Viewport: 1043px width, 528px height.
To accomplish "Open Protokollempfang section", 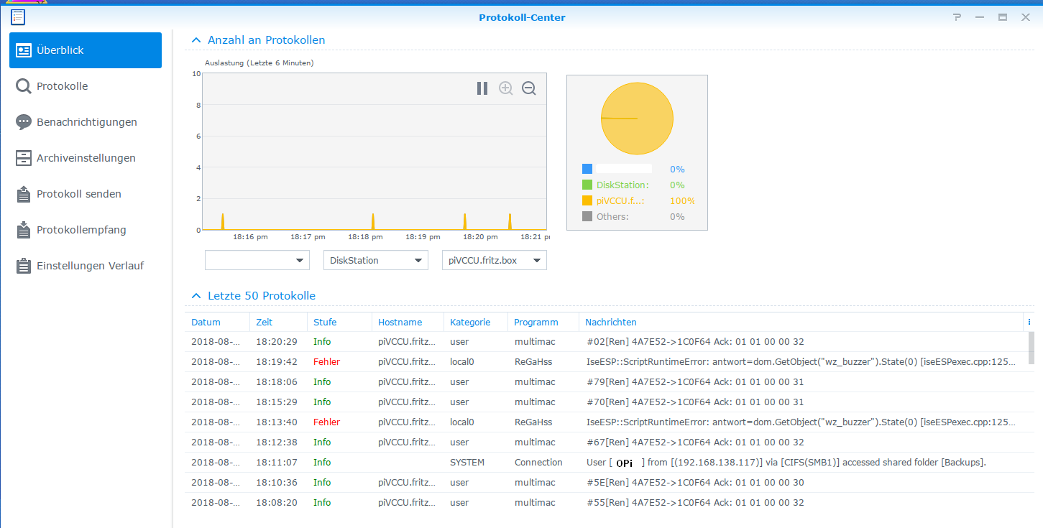I will pos(86,230).
